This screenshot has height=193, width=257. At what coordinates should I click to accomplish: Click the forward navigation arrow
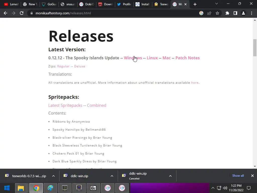point(14,13)
